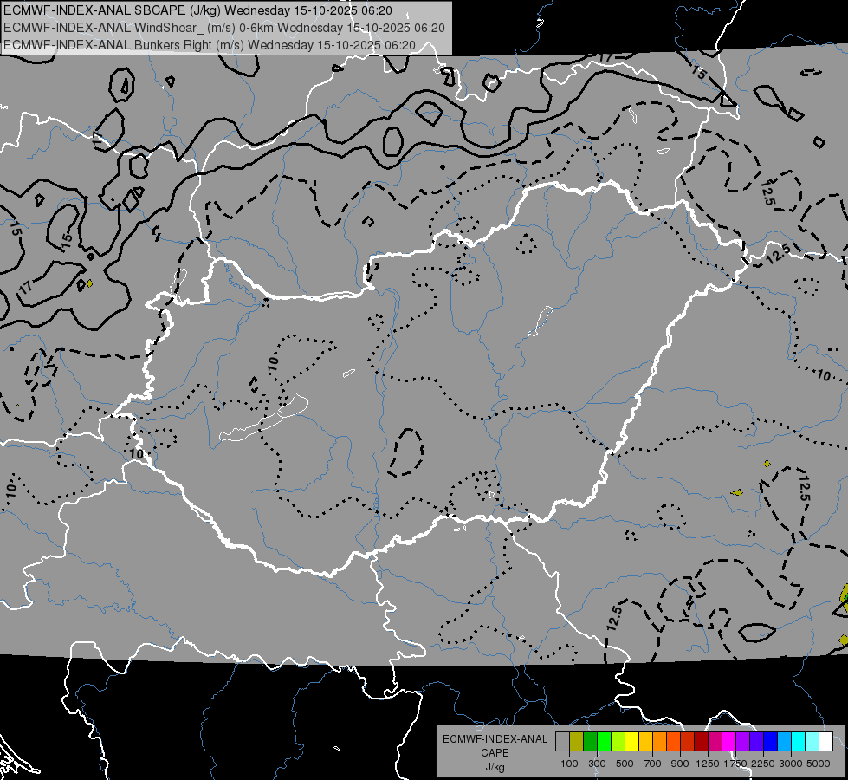Click the 100 tick label in the legend
This screenshot has width=848, height=780.
click(569, 764)
